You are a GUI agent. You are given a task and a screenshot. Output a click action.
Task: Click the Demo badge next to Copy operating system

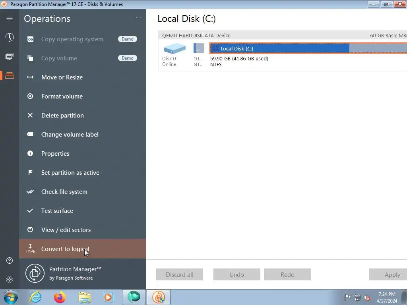click(128, 39)
